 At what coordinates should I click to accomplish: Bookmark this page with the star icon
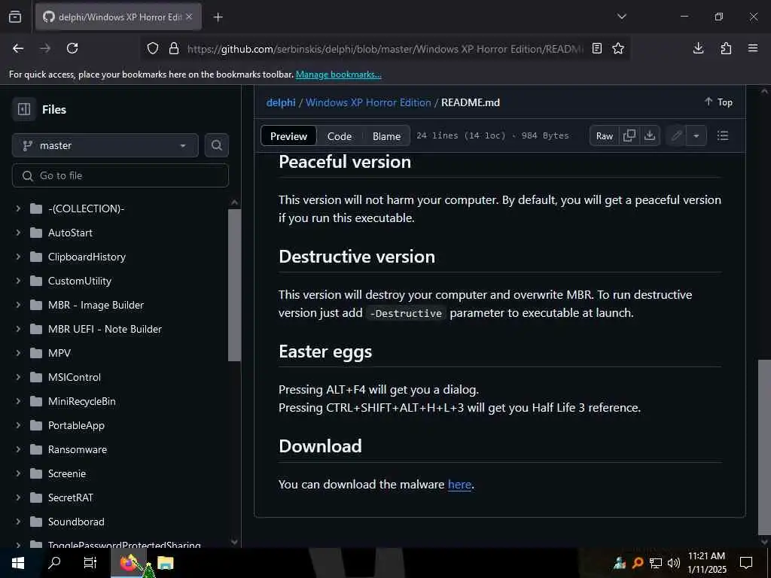click(618, 48)
